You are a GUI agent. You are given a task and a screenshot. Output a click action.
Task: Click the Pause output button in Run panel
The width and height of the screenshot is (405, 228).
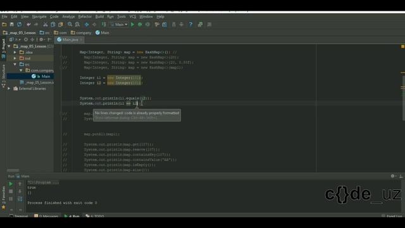coord(11,199)
